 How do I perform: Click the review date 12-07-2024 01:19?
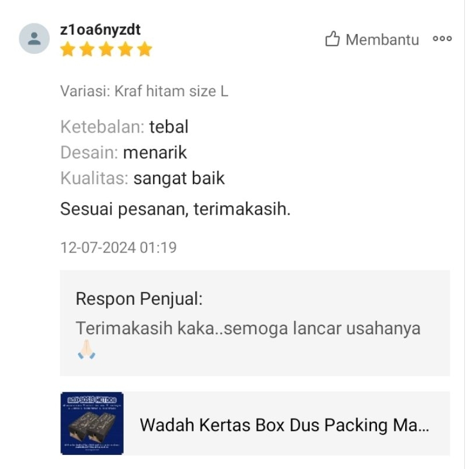[x=118, y=247]
